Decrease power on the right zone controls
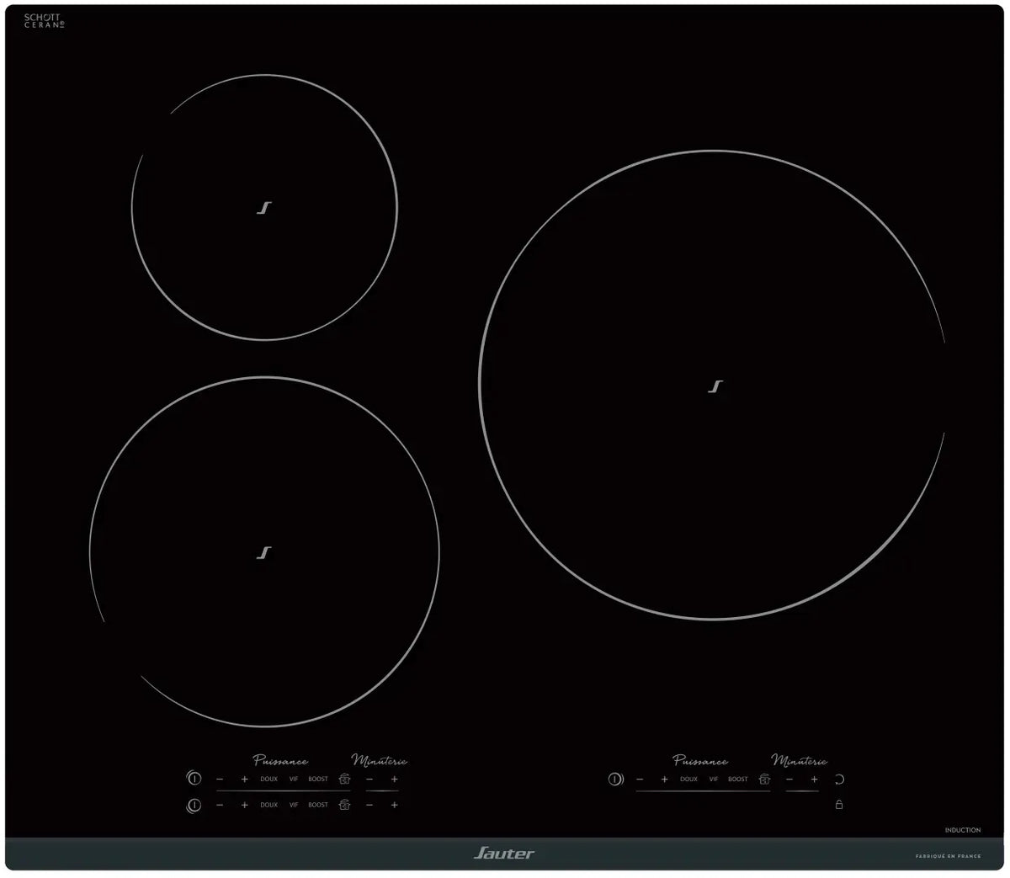Viewport: 1010px width, 878px height. pos(640,780)
